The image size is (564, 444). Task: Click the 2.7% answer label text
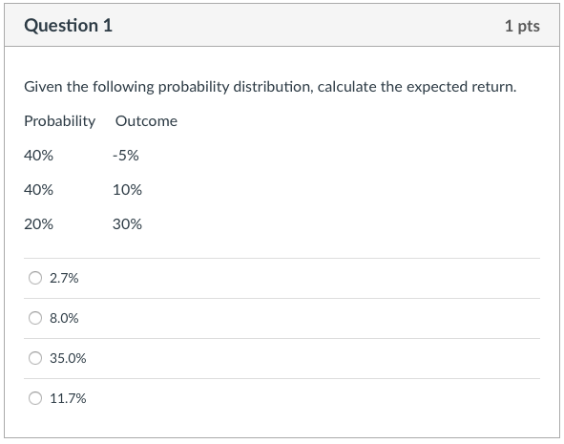coord(64,278)
